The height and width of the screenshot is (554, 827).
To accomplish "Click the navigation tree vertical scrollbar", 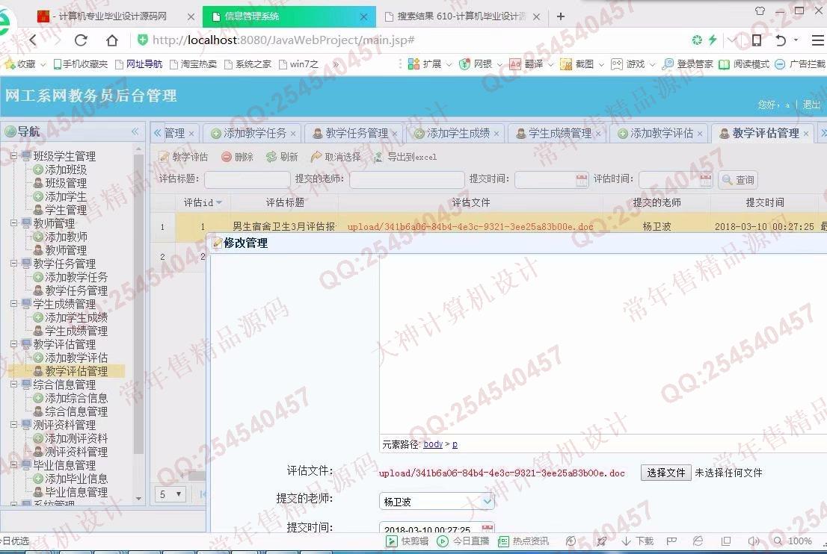I will (139, 303).
